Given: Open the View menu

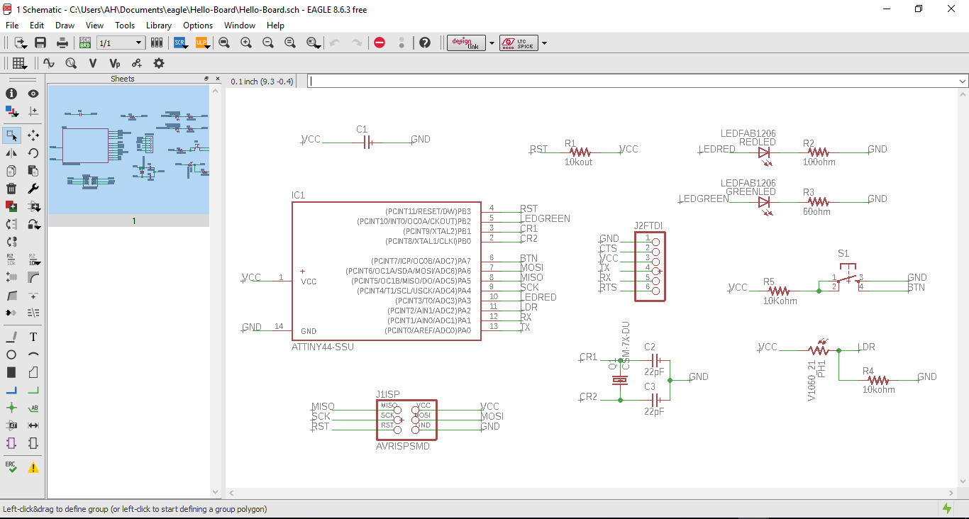Looking at the screenshot, I should [94, 26].
